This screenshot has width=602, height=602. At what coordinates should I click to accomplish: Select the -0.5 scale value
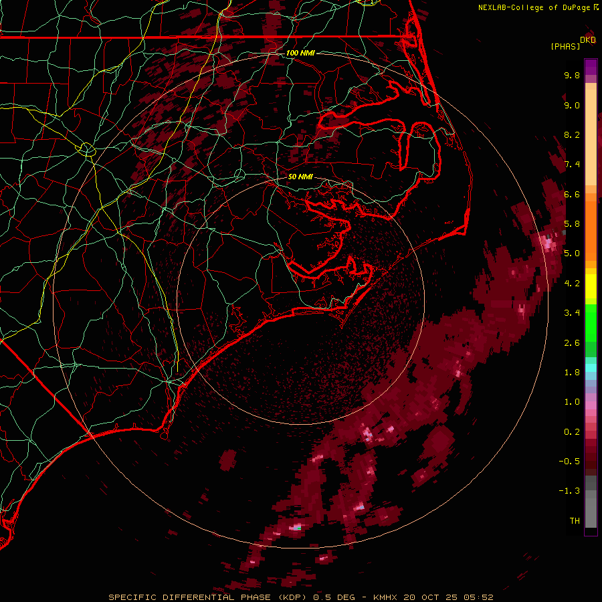pos(569,462)
